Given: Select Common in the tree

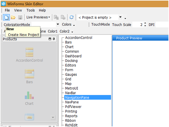Looking at the screenshot, I should click(72, 51).
